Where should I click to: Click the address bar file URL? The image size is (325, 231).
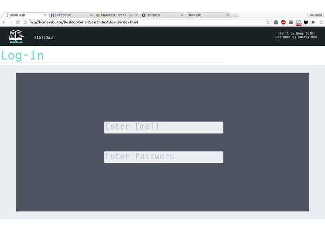point(83,22)
